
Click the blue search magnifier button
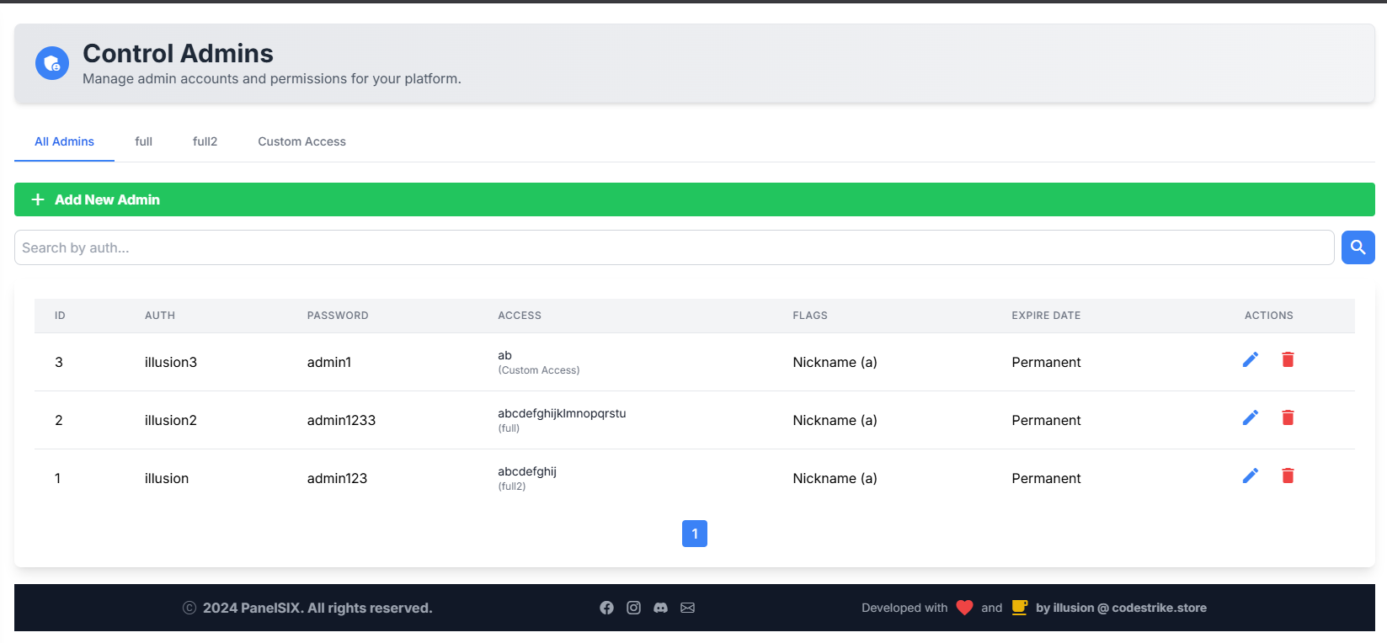pos(1358,247)
